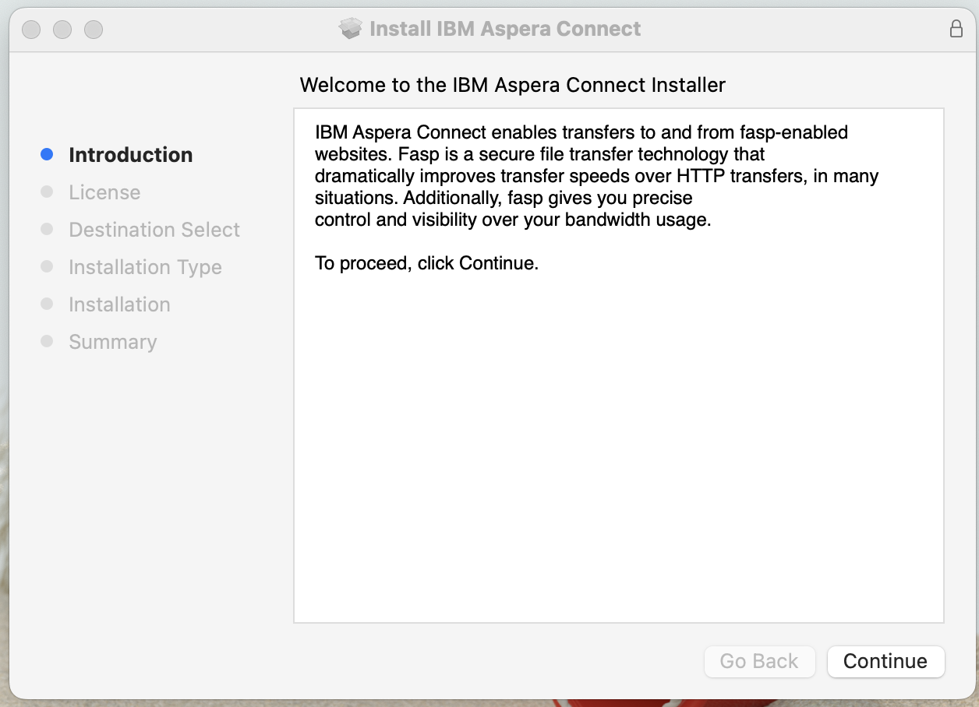979x707 pixels.
Task: Click the gray License step bullet
Action: pos(47,192)
